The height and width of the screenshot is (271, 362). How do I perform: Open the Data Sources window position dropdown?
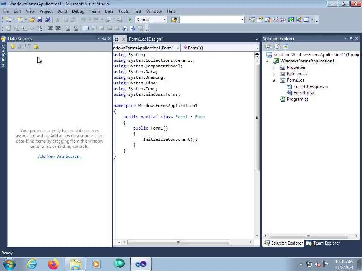[98, 38]
